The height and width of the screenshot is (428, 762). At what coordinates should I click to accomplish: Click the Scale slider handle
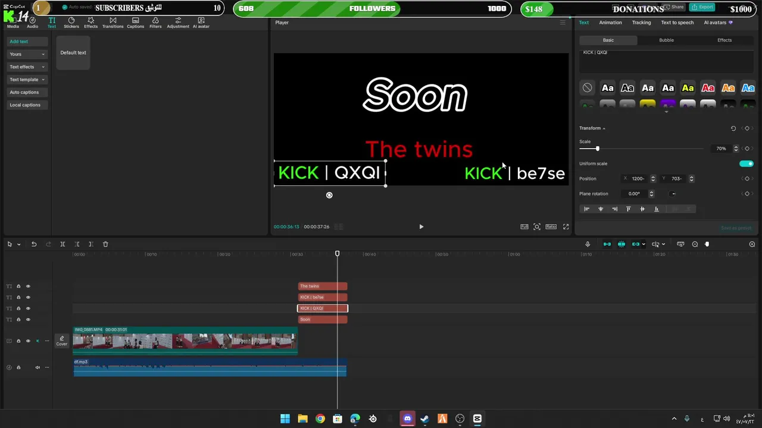[597, 149]
